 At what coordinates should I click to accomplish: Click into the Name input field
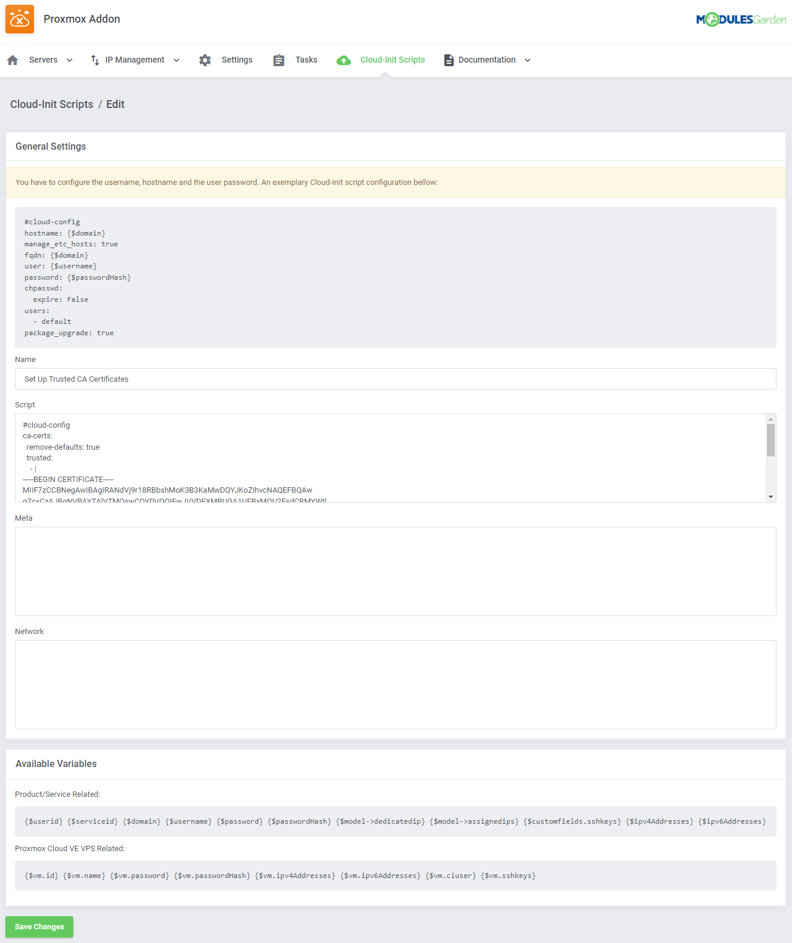[x=395, y=379]
